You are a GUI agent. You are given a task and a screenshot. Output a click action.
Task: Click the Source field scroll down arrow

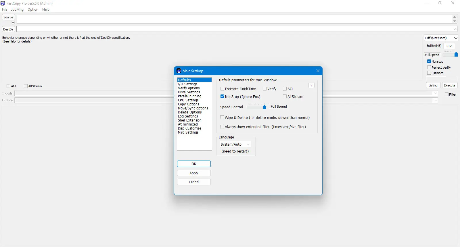click(x=455, y=21)
